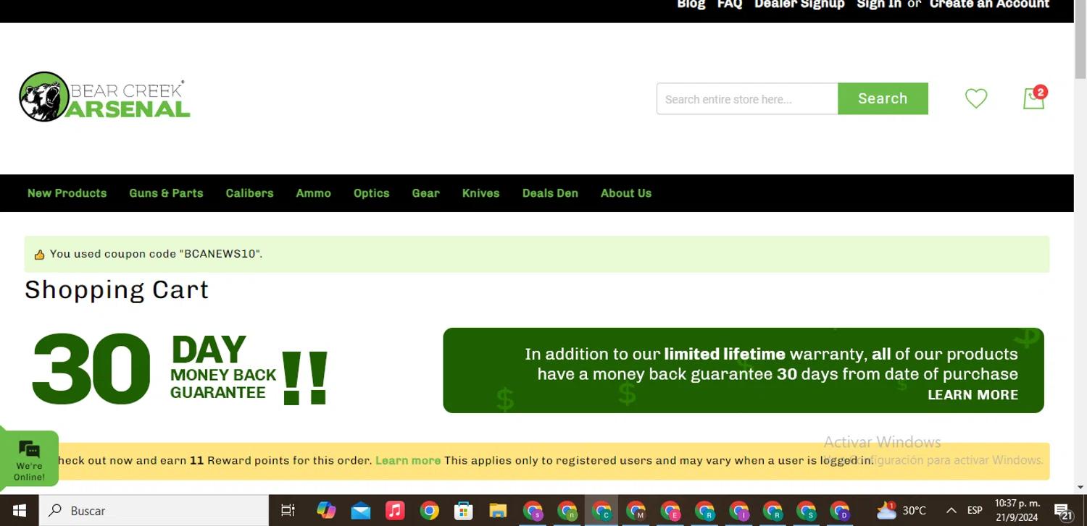Click the Create an Account link

tap(989, 4)
